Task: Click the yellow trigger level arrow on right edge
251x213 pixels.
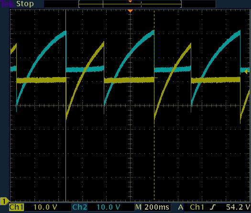Action: coord(247,71)
